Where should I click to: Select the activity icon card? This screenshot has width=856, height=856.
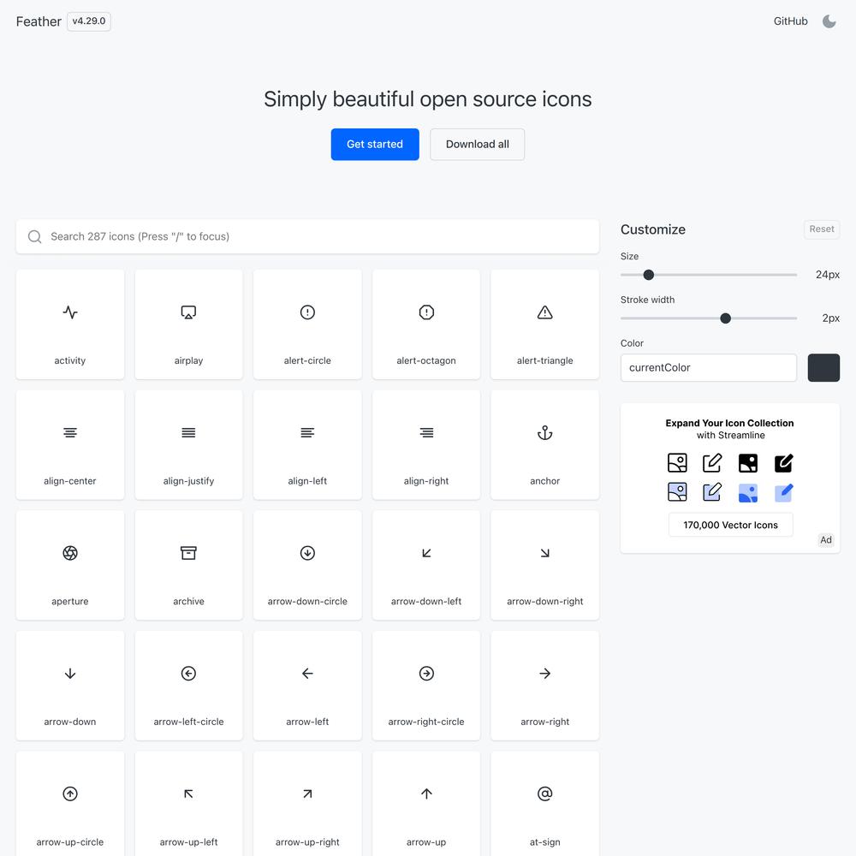pos(70,324)
